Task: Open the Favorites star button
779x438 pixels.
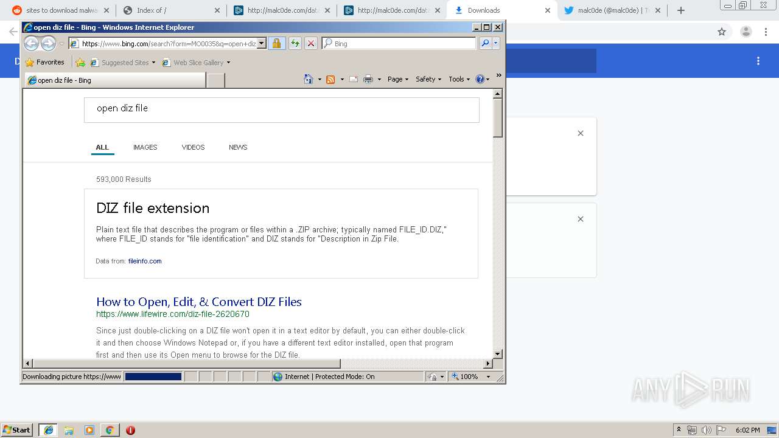Action: pyautogui.click(x=44, y=62)
